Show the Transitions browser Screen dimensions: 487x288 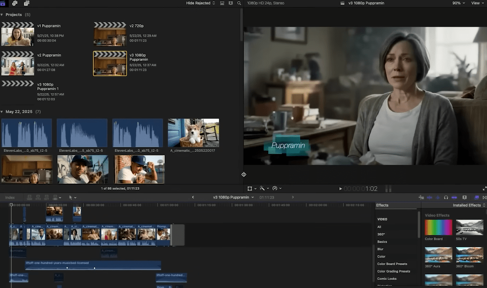[x=484, y=197]
